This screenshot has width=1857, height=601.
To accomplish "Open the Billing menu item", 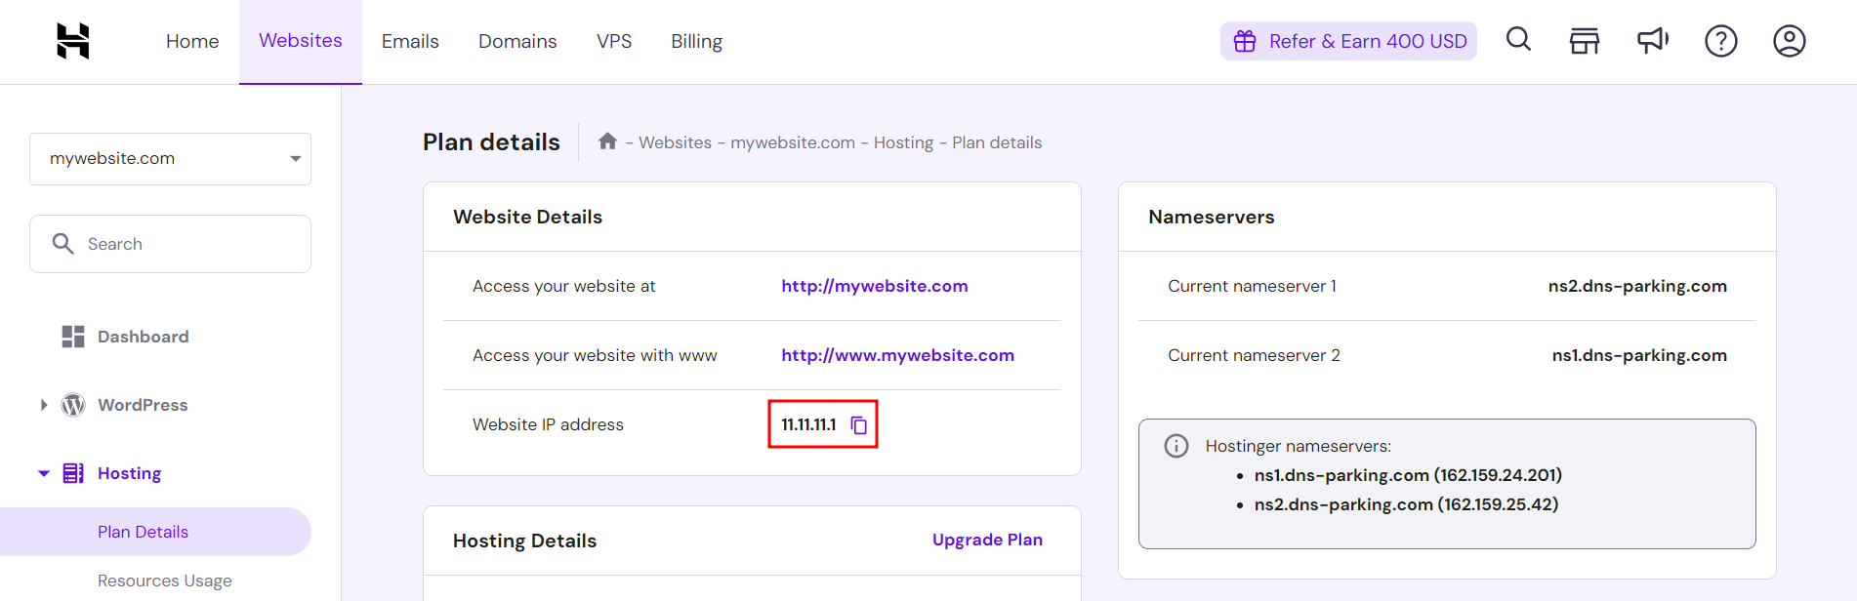I will (x=696, y=42).
